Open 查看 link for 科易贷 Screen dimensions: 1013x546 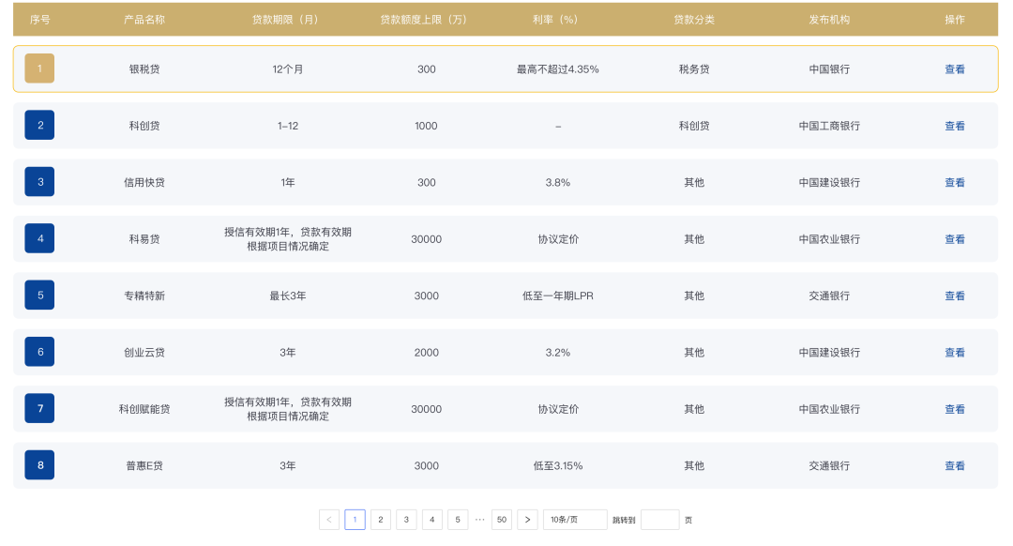tap(954, 239)
